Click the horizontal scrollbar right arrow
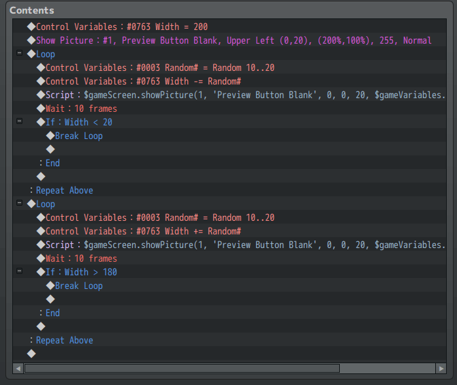 click(x=441, y=369)
